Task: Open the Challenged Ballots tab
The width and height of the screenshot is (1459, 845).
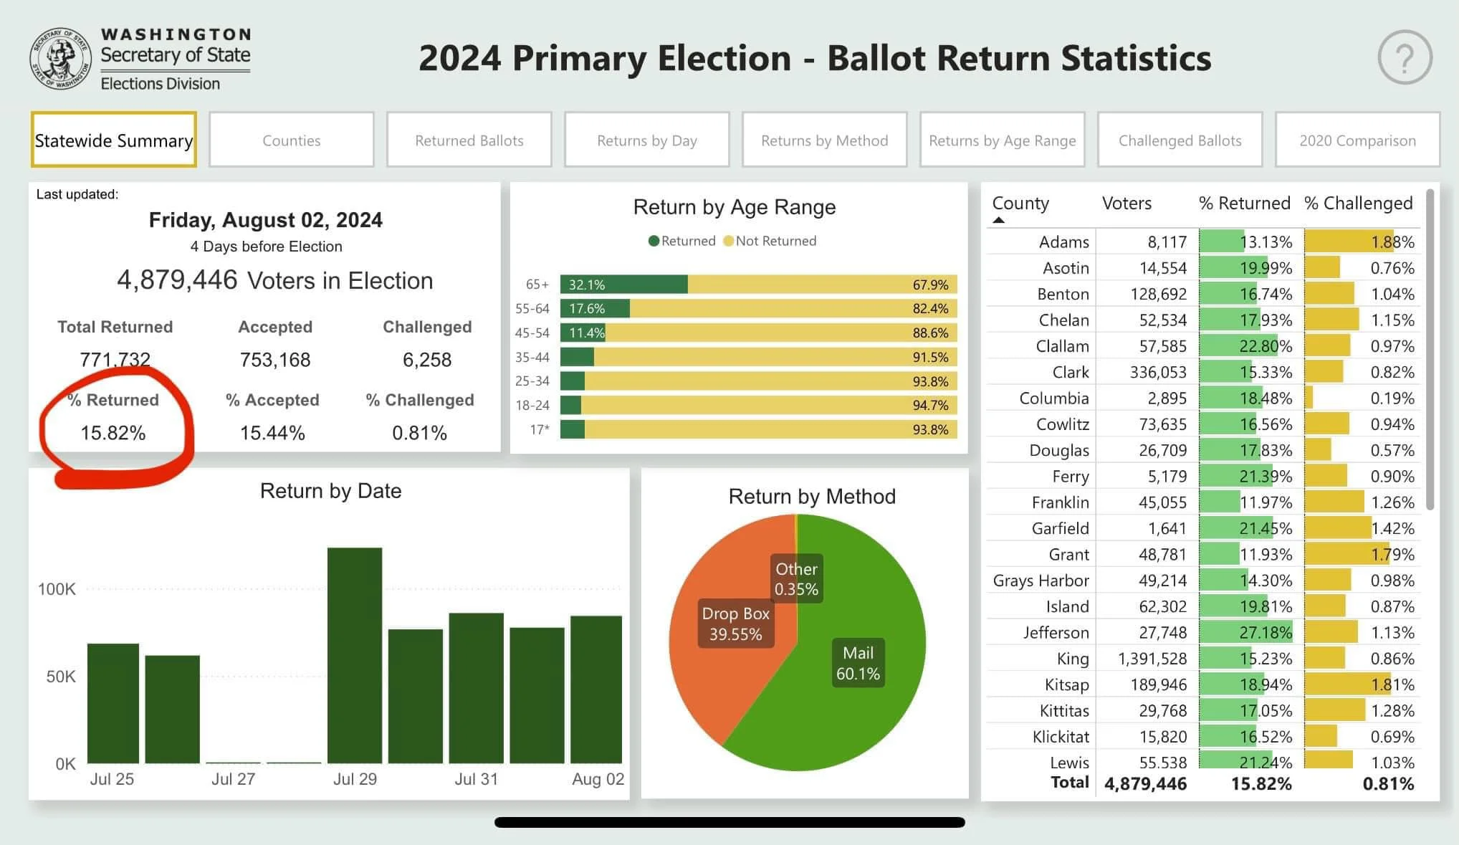Action: (1180, 140)
